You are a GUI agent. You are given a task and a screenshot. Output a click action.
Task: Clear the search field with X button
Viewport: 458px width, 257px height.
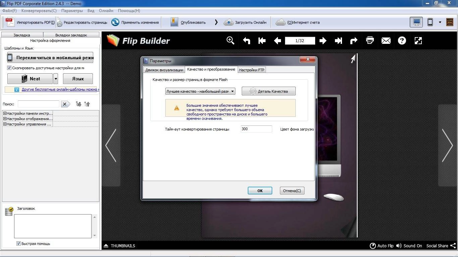(65, 104)
